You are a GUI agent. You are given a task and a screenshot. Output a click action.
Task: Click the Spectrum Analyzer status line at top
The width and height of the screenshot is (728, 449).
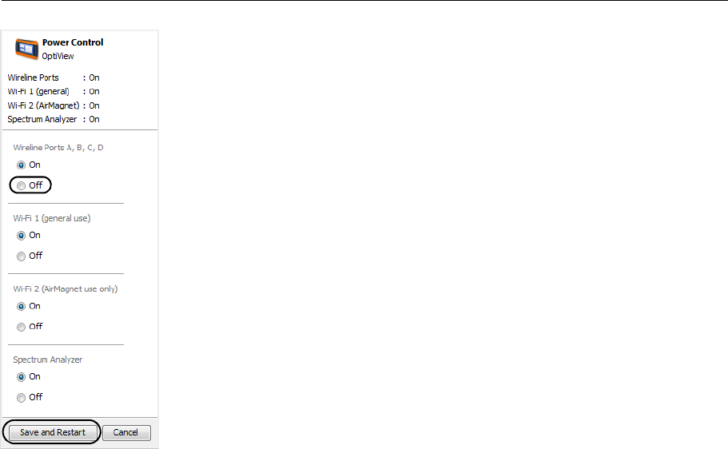click(x=54, y=119)
